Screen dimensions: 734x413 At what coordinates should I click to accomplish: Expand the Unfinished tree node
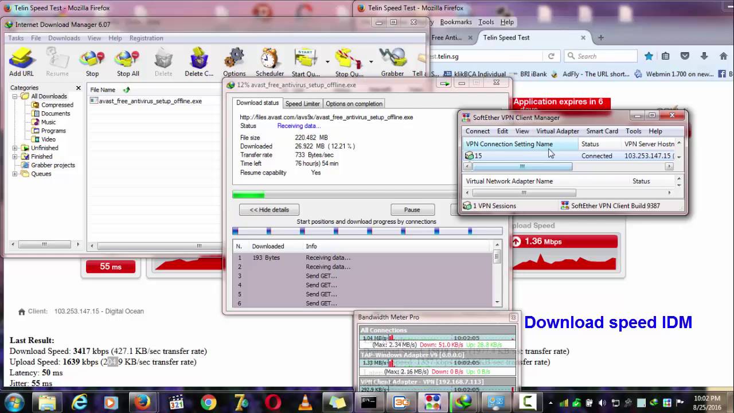15,148
